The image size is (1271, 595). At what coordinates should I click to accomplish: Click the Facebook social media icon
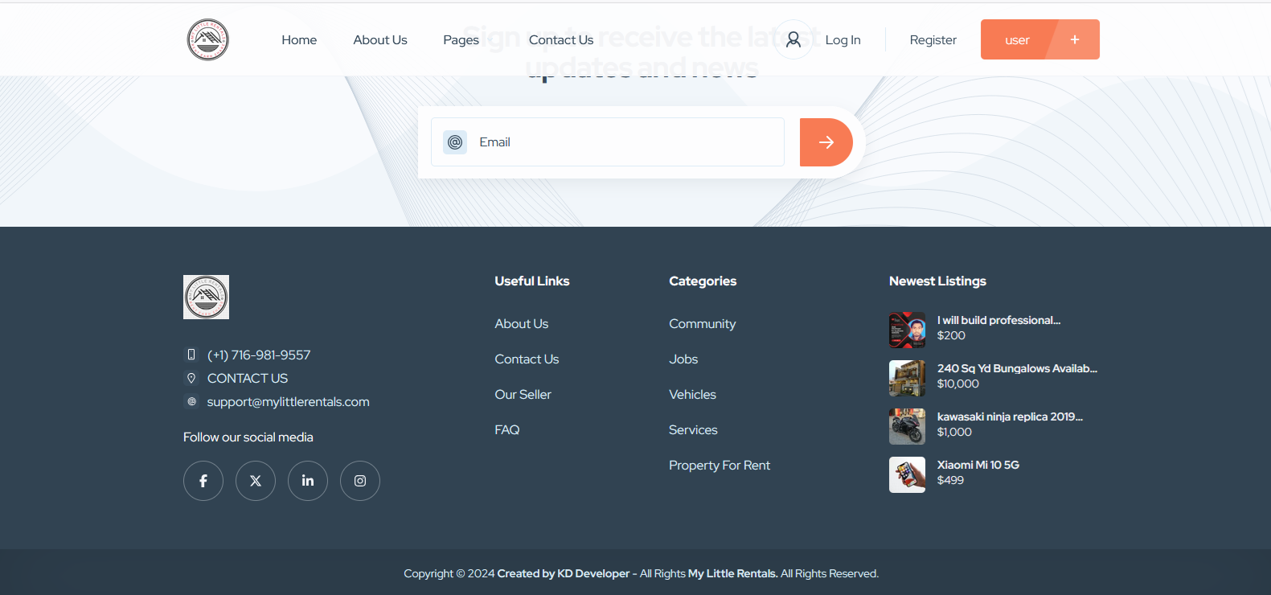[203, 481]
